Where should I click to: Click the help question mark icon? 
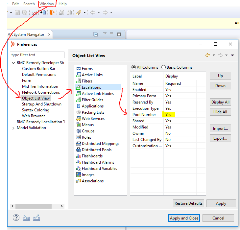(16, 218)
